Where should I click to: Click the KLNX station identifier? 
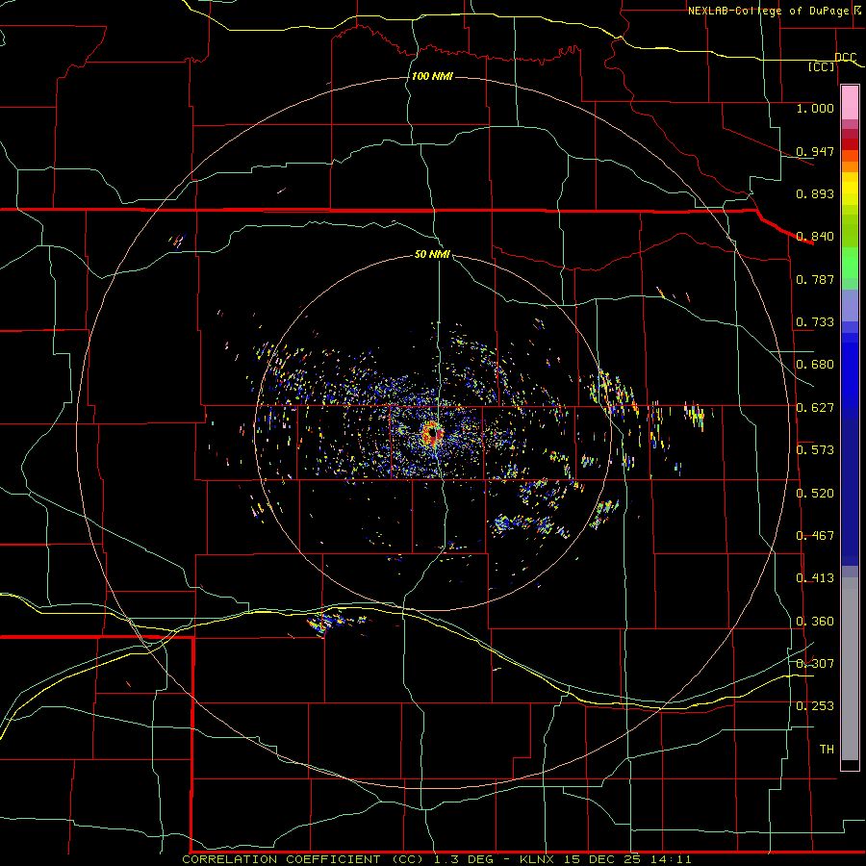(x=537, y=859)
